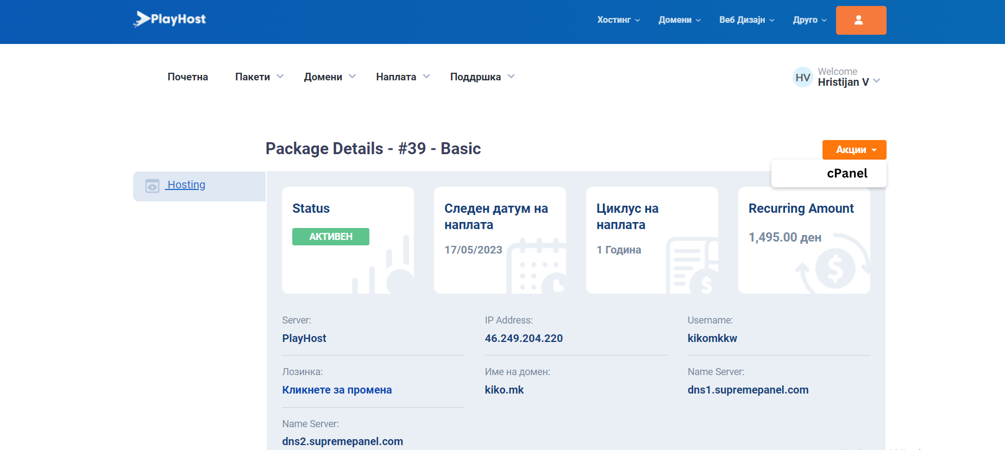
Task: Click the IP address 46.249.204.220
Action: pyautogui.click(x=524, y=338)
